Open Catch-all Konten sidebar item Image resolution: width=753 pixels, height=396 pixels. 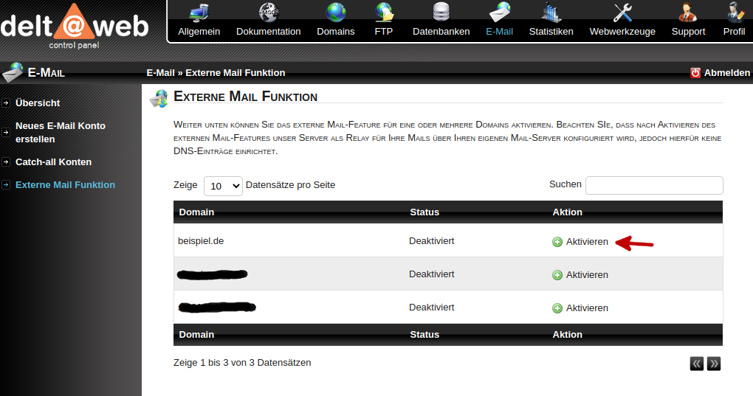coord(53,162)
